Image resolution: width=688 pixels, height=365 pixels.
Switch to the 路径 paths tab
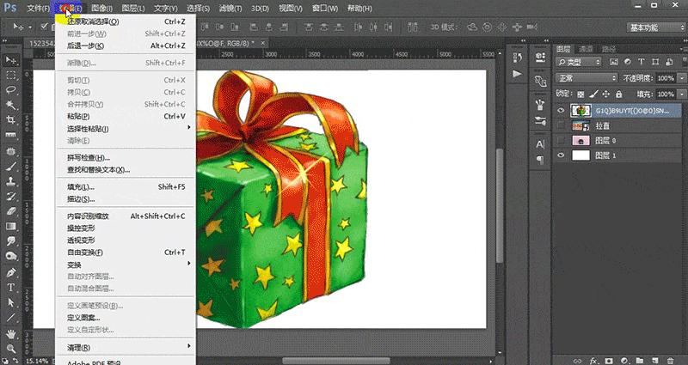(x=609, y=49)
